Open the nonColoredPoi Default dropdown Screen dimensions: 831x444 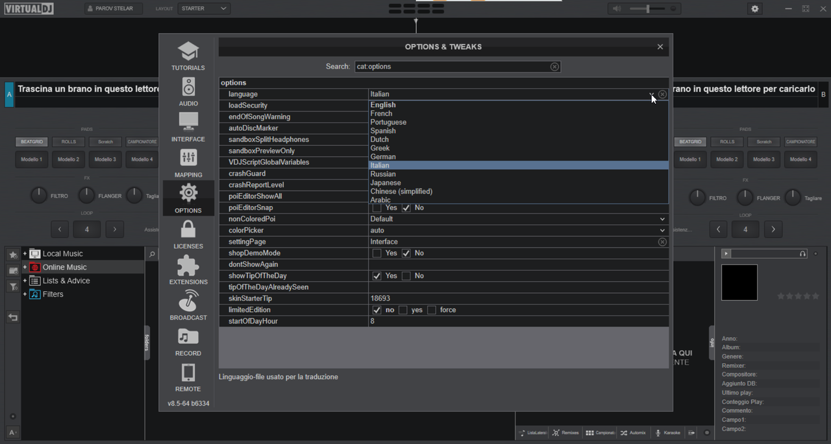662,219
